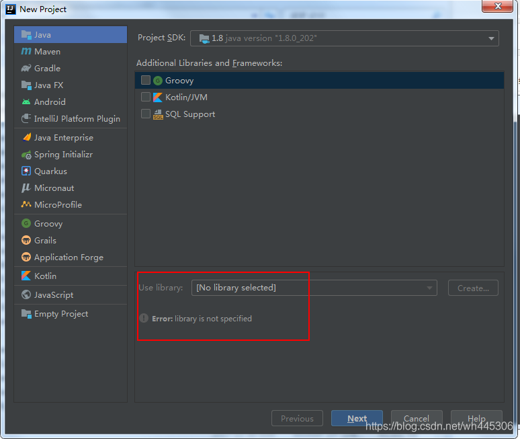Click the 'Error: library is not specified' text
520x439 pixels.
(202, 319)
